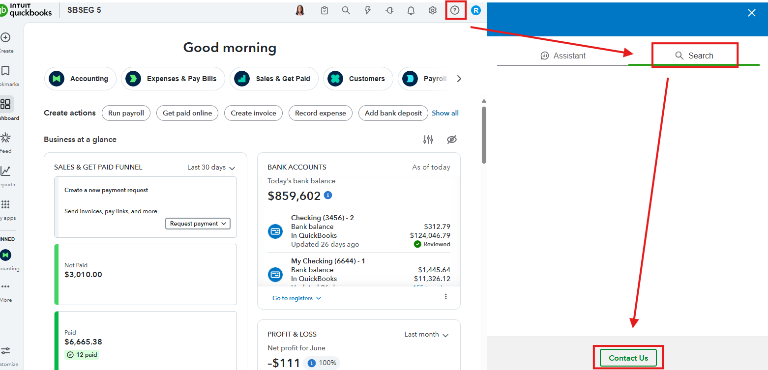Click the More ellipsis in sidebar
This screenshot has width=768, height=370.
(5, 286)
